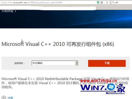This screenshot has width=132, height=99.
Task: Click the orange 下载 download button
Action: click(x=107, y=63)
